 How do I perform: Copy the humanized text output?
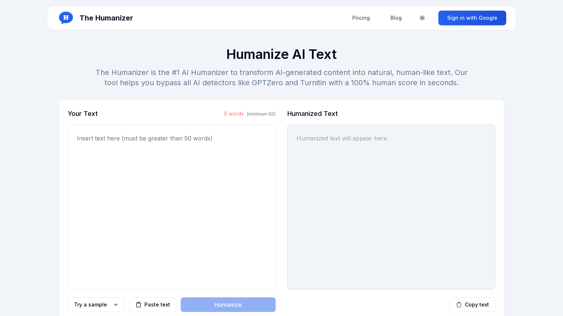pos(472,305)
